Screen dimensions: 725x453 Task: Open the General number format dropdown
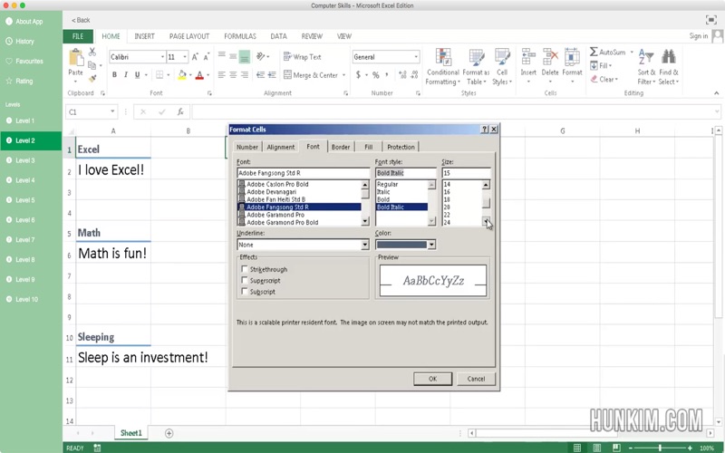click(416, 57)
